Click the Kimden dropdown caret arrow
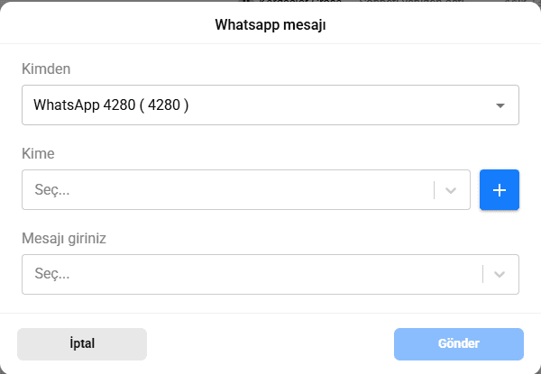This screenshot has height=374, width=541. coord(500,105)
